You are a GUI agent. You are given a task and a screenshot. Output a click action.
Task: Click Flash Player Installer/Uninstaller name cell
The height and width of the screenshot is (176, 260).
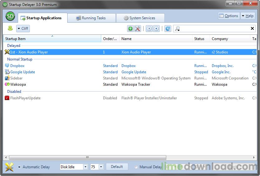click(x=149, y=98)
